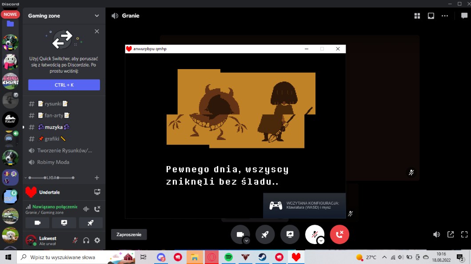Image resolution: width=471 pixels, height=264 pixels.
Task: Expand camera options arrow in call controls
Action: tap(246, 241)
